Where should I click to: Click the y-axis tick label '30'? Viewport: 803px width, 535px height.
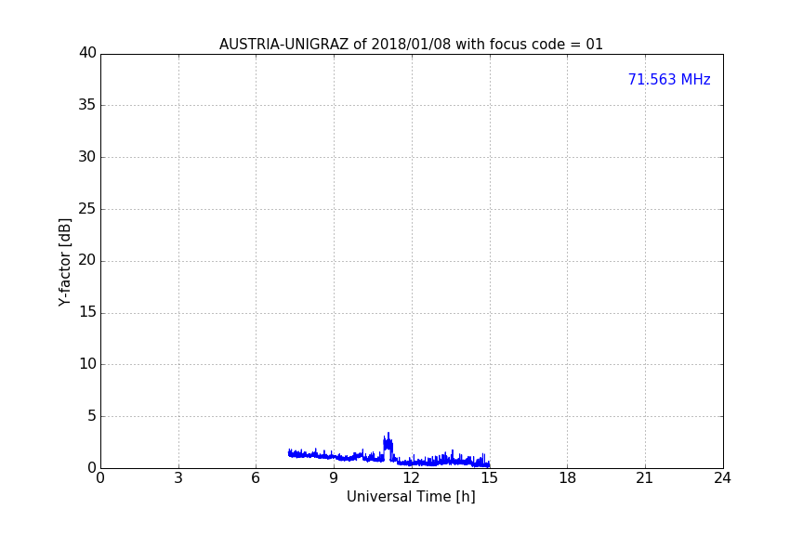pos(87,157)
